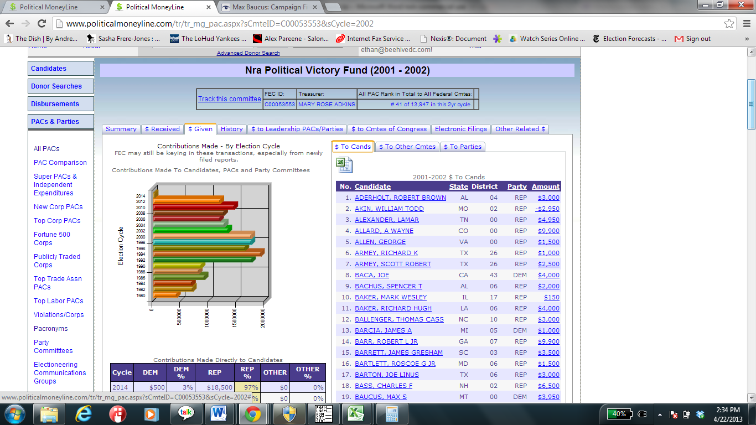This screenshot has width=756, height=425.
Task: Open the Summary tab
Action: click(x=121, y=129)
